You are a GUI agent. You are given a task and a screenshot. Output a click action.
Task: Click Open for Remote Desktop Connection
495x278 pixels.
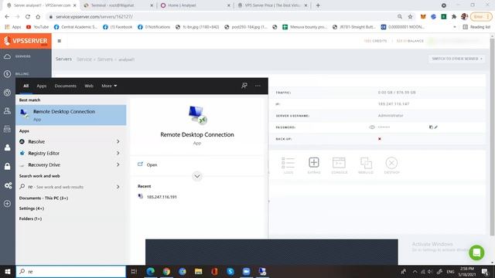tap(152, 164)
